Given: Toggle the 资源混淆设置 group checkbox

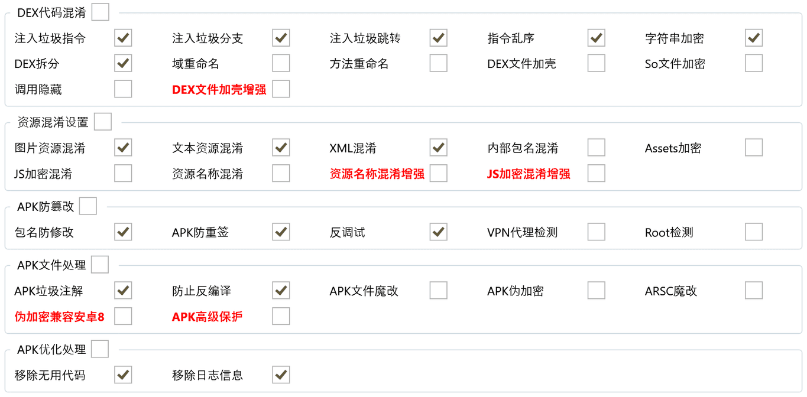Looking at the screenshot, I should 103,122.
